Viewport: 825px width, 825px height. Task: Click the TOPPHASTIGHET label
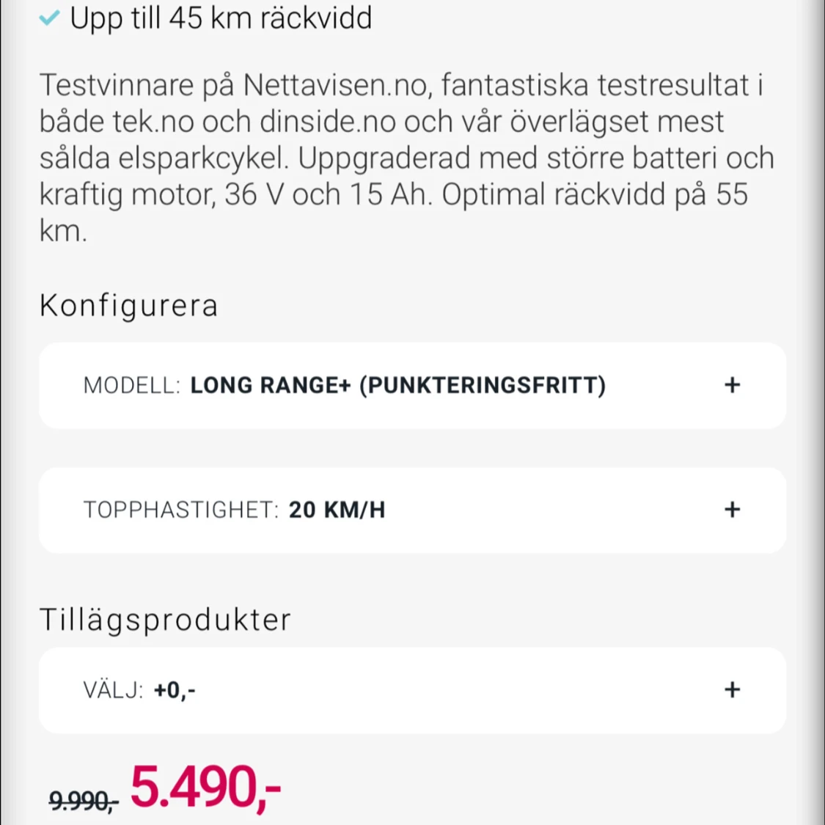click(181, 510)
